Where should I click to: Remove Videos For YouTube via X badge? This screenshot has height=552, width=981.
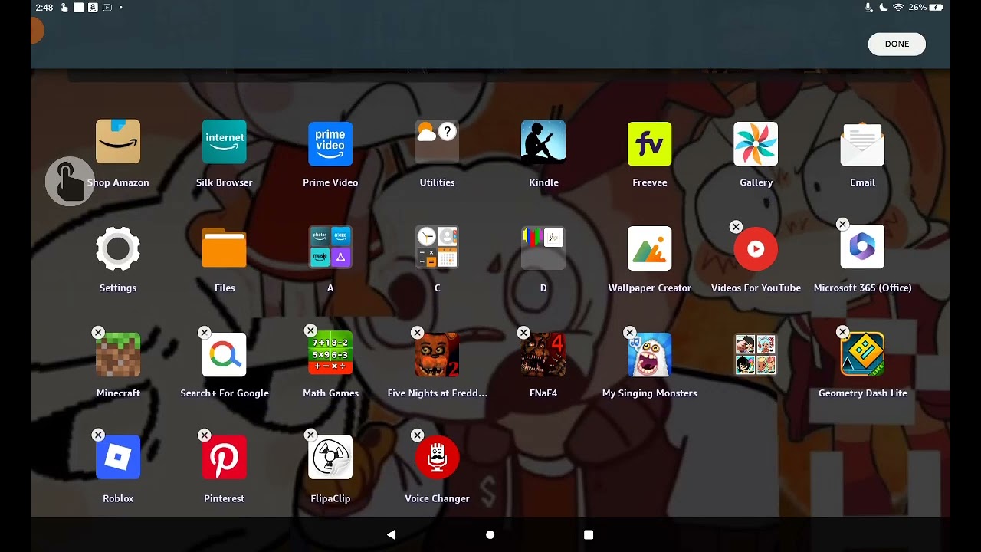coord(736,227)
